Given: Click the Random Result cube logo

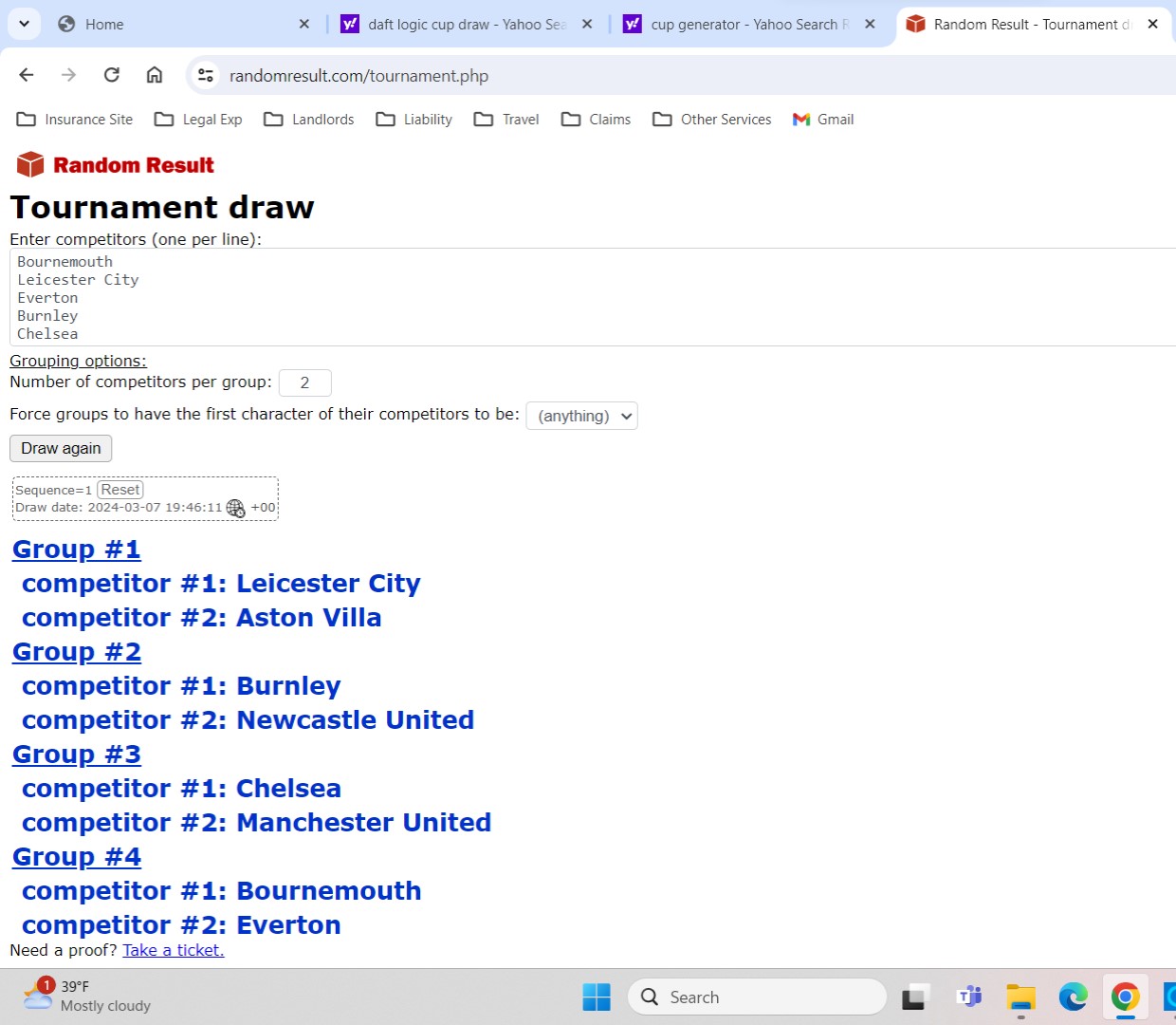Looking at the screenshot, I should (x=30, y=165).
